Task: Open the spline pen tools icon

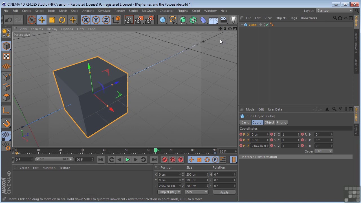Action: pos(173,20)
